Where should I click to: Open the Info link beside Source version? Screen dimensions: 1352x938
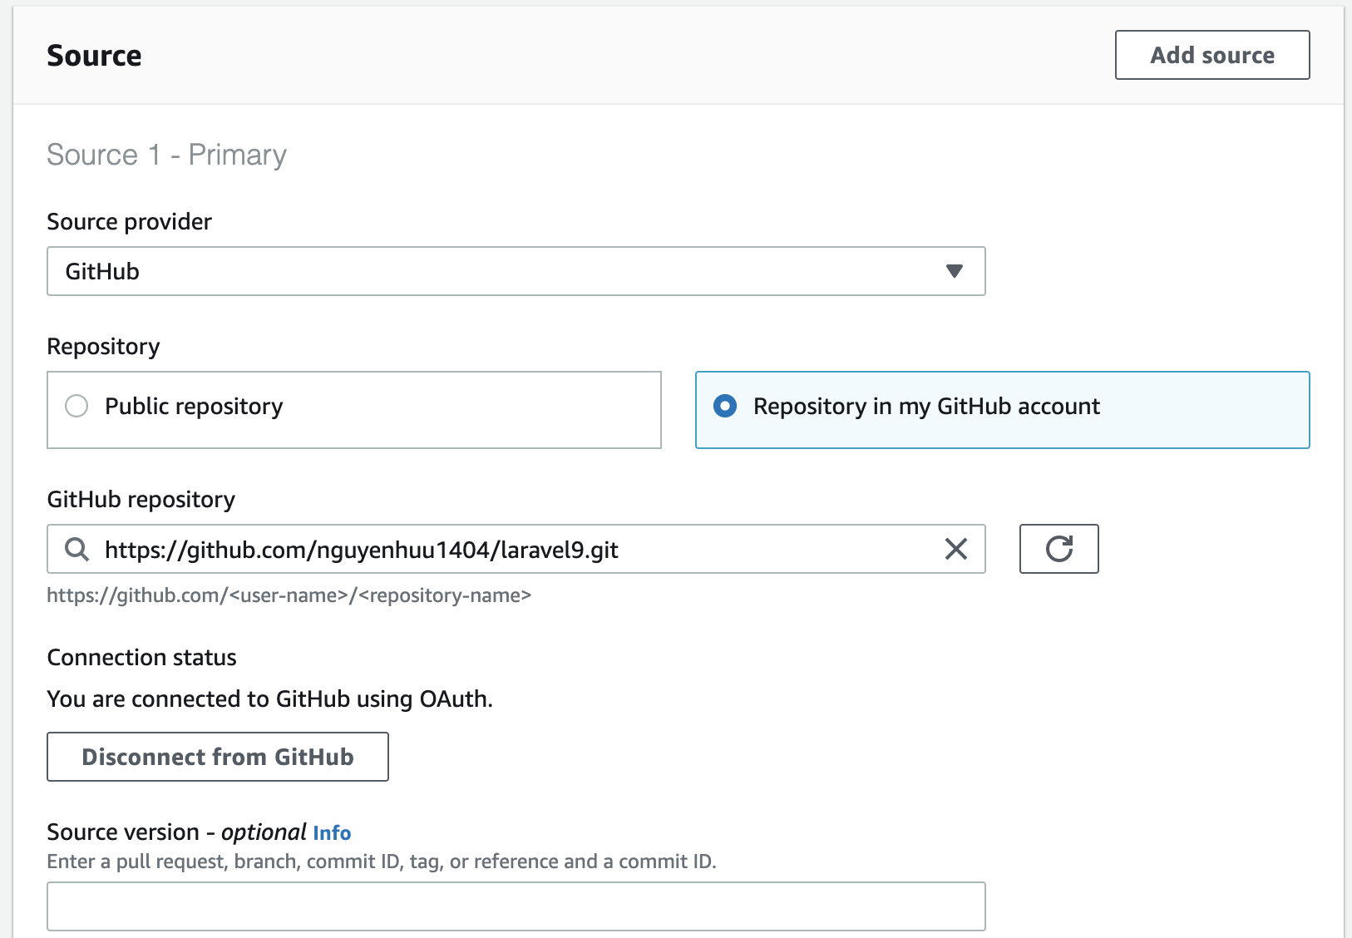[x=333, y=832]
